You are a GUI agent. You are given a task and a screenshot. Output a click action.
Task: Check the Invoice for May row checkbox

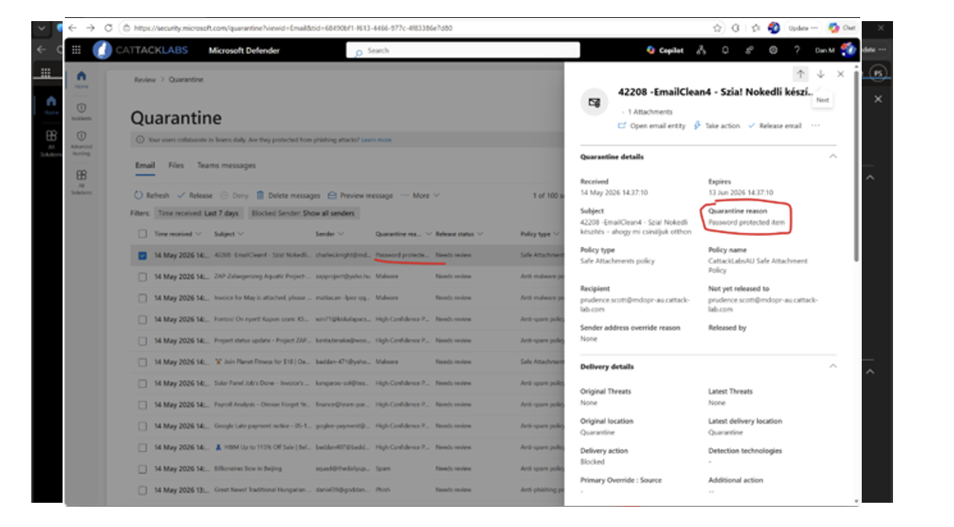142,298
